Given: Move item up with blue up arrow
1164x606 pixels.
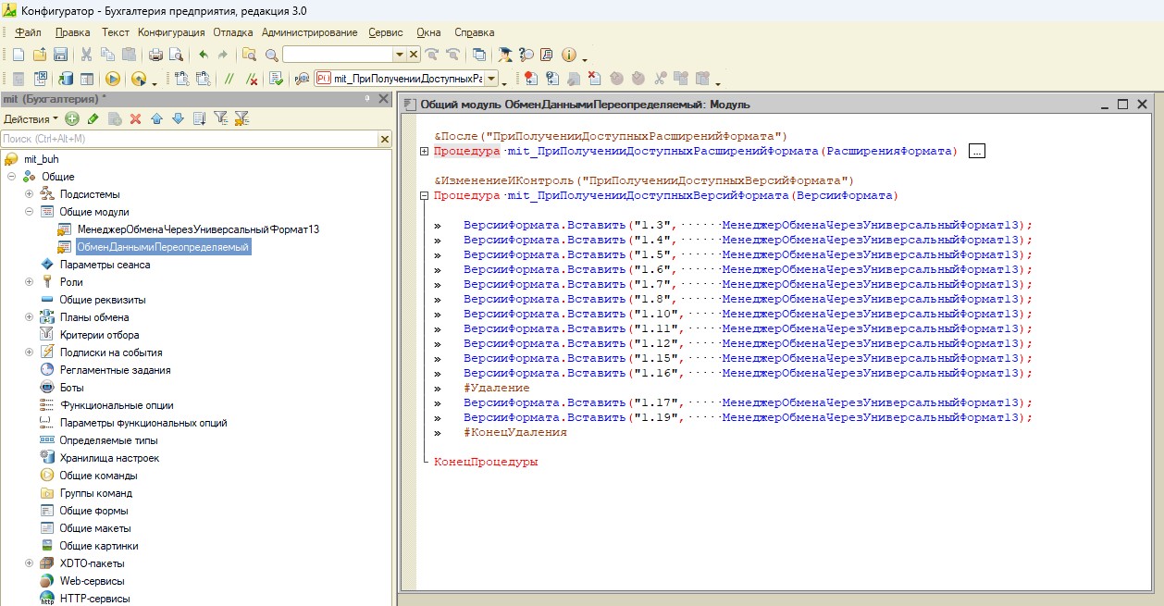Looking at the screenshot, I should [x=156, y=118].
